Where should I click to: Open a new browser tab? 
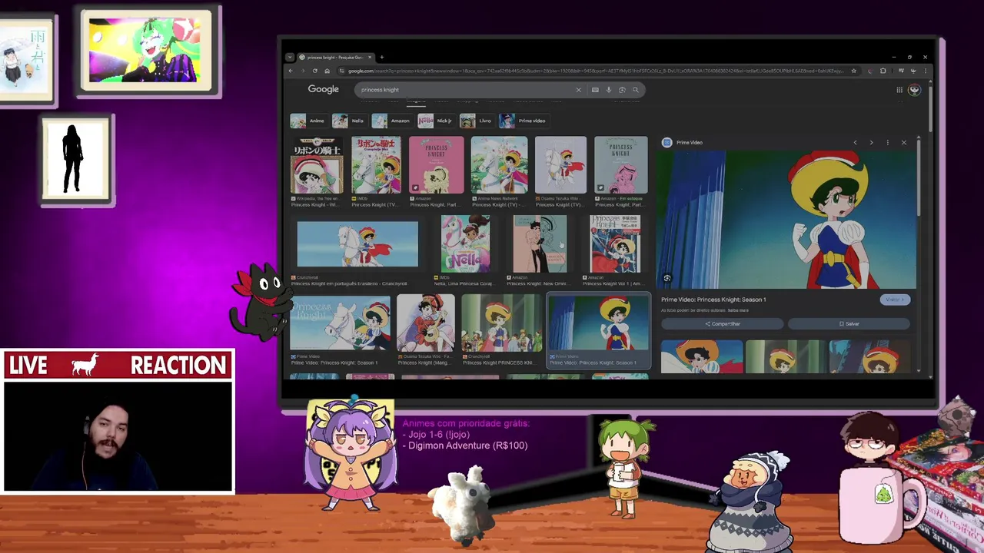tap(382, 57)
